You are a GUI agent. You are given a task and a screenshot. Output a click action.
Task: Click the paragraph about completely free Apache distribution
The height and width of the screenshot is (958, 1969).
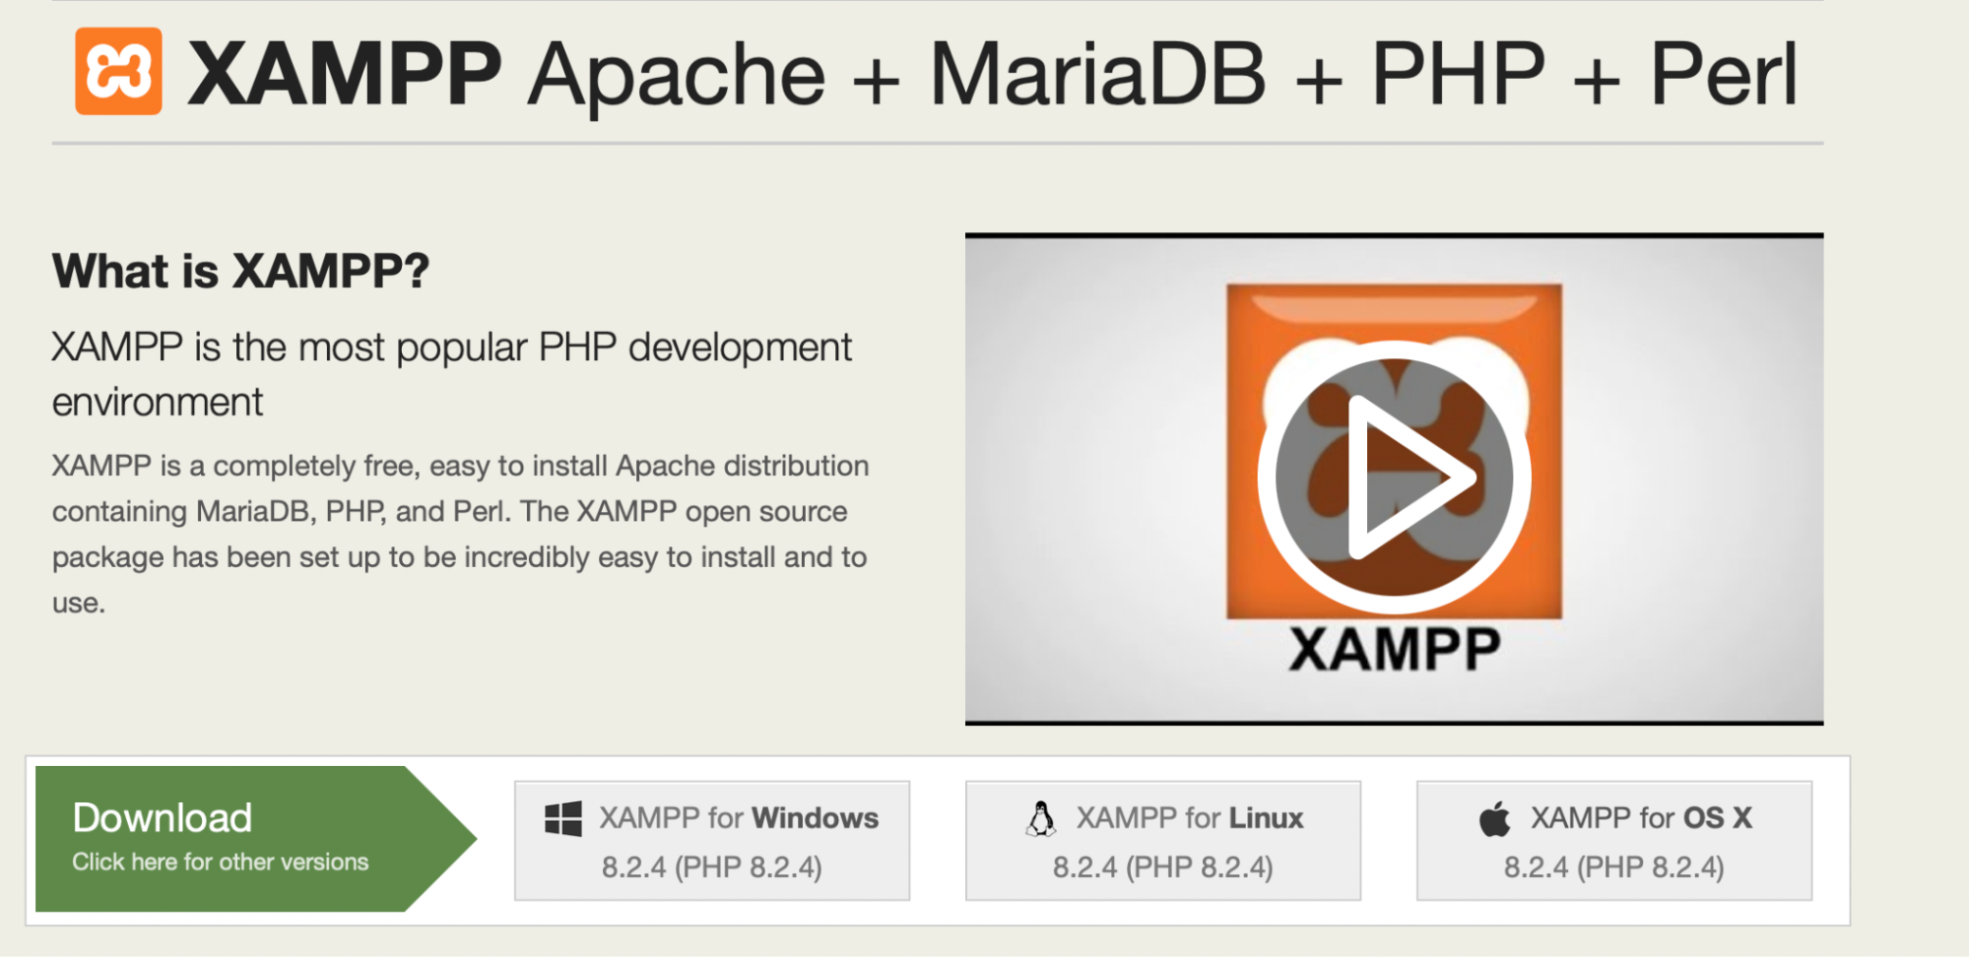tap(461, 534)
